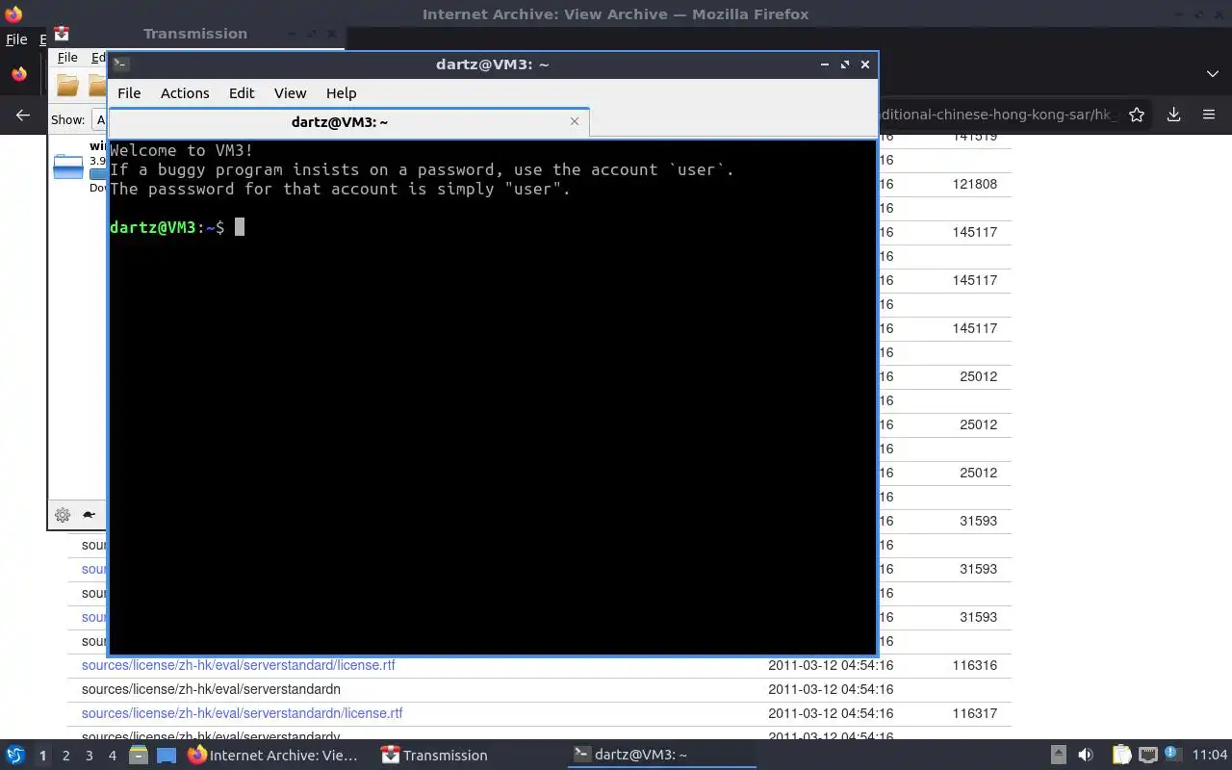Bookmark this page with the star icon
Screen dimensions: 1232x770
[x=1137, y=115]
